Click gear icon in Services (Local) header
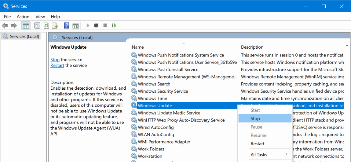Screen dimensions: 351x162 (55, 38)
